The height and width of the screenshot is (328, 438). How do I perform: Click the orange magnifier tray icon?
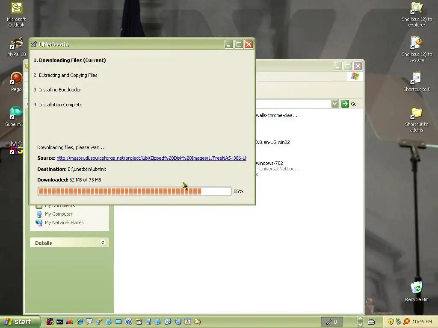[406, 322]
